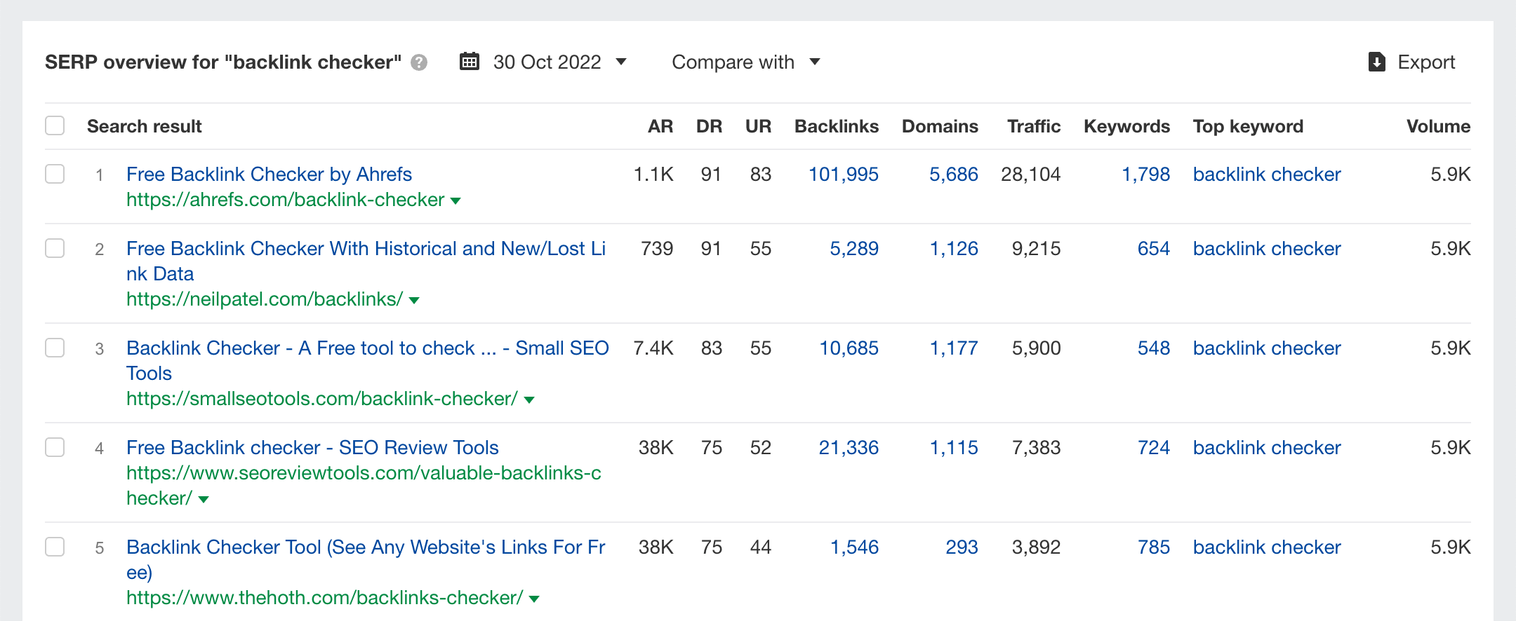The image size is (1516, 621).
Task: Expand the smallseotools.com URL dropdown arrow
Action: (529, 400)
